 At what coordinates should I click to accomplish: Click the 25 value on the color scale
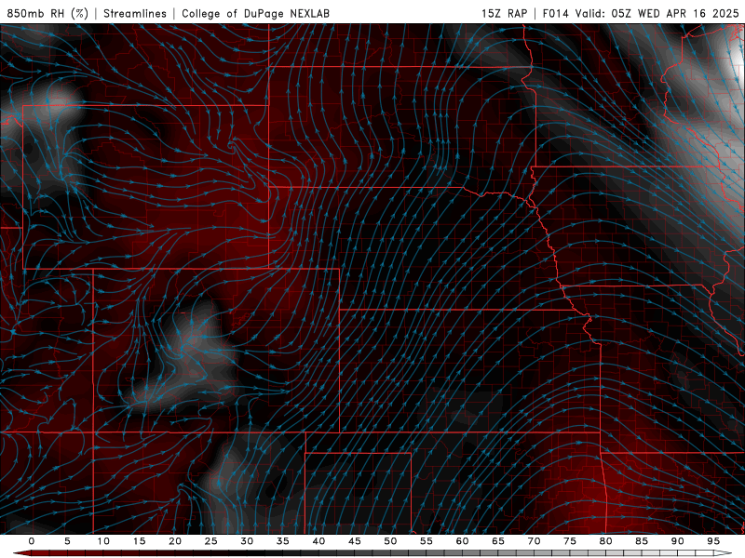[211, 541]
